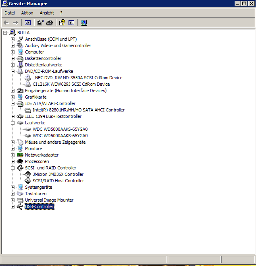Select CI1216K WEW629J SCSI CdRom Device
The width and height of the screenshot is (256, 266).
click(x=71, y=84)
